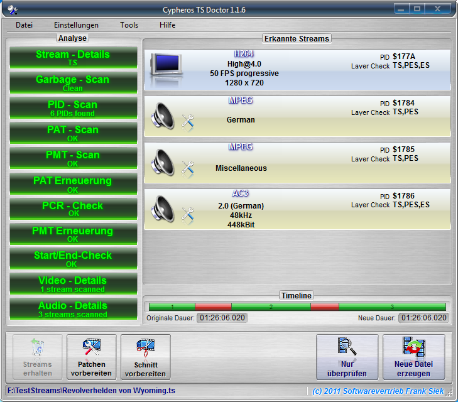Open PID - Scan result
The image size is (458, 402).
coord(74,108)
